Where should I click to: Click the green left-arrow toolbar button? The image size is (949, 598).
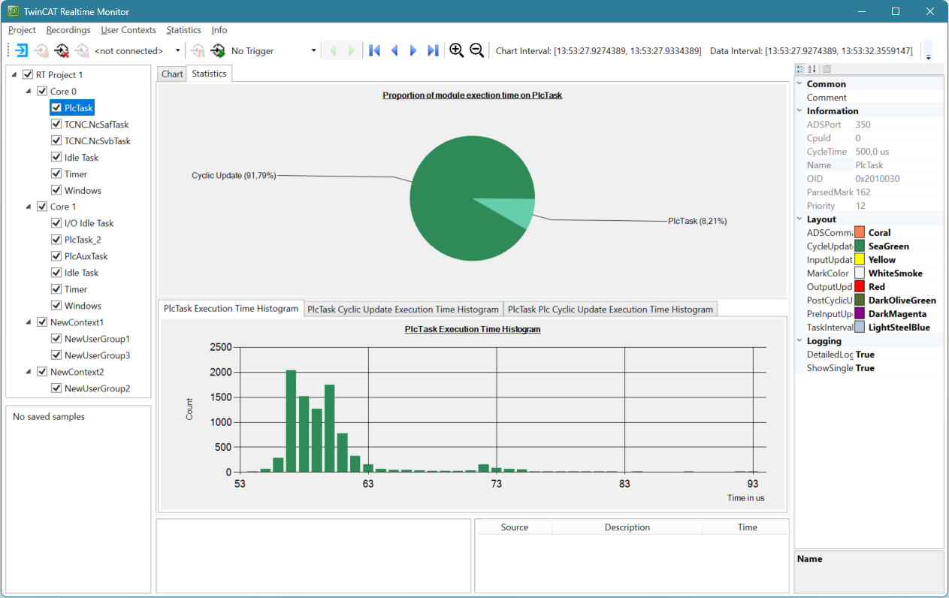pos(332,50)
